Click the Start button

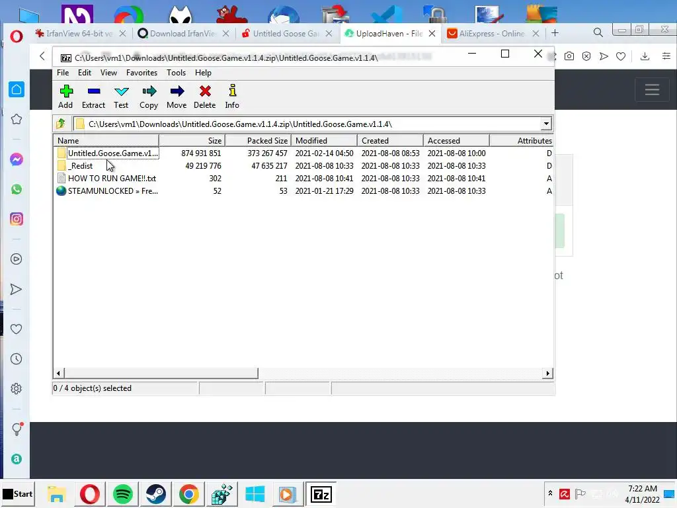(18, 493)
